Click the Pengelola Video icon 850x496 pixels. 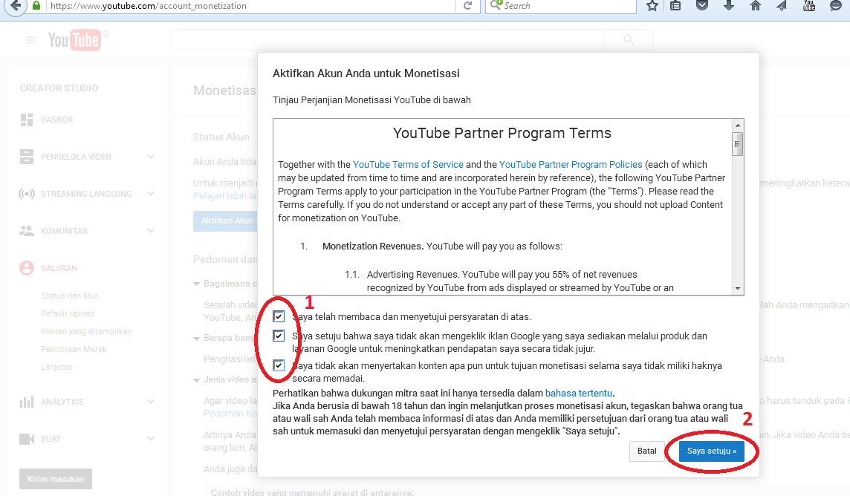coord(27,157)
